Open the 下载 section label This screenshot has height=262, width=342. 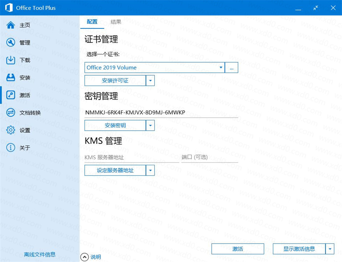tap(25, 60)
